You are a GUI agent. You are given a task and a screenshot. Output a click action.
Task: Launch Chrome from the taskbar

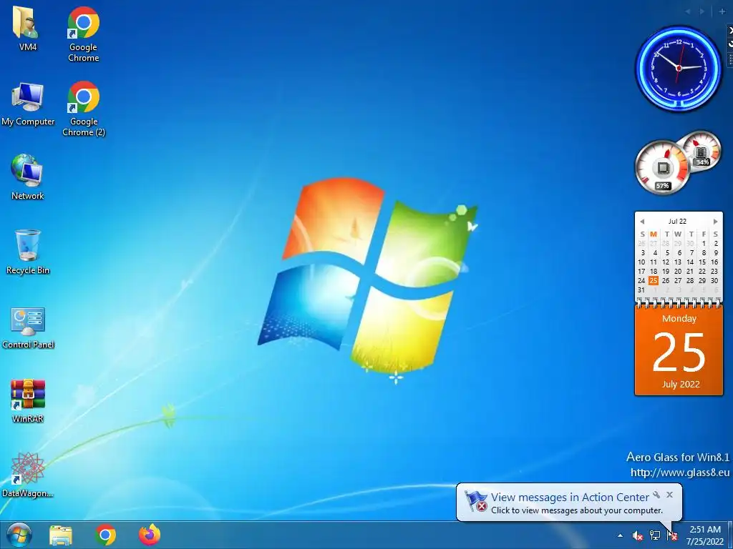106,535
